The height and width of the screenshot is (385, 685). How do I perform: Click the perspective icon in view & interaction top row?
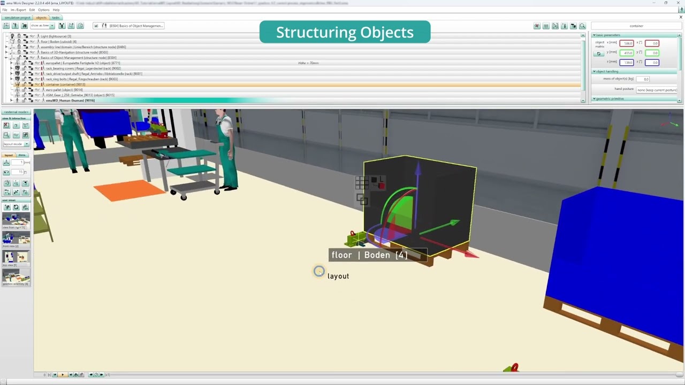click(25, 126)
